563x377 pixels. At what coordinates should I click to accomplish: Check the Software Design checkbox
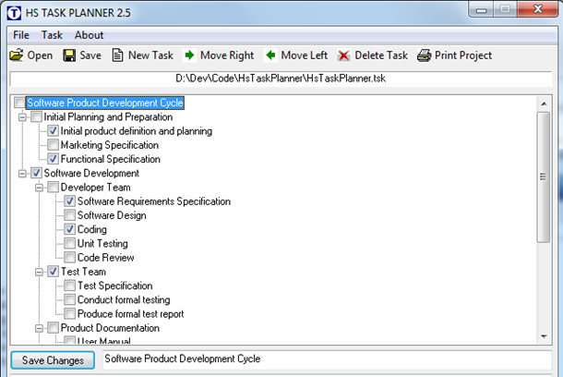click(x=69, y=215)
